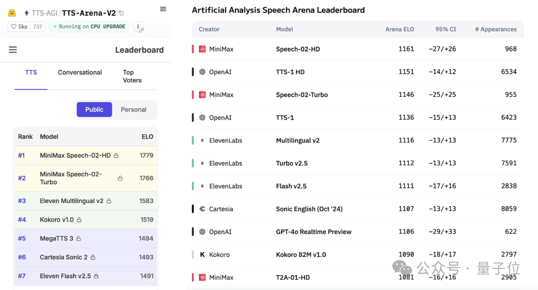
Task: Switch to the Personal leaderboard
Action: pos(134,110)
